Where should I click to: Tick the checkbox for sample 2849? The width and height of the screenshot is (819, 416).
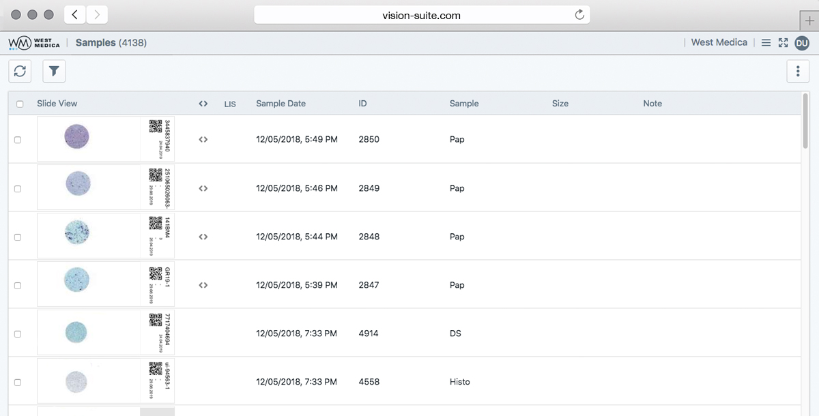tap(18, 189)
